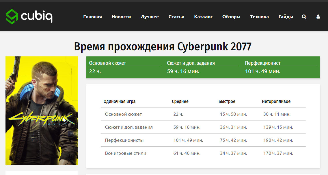Click the Одиночная игра column header
Image resolution: width=328 pixels, height=175 pixels.
tap(120, 102)
